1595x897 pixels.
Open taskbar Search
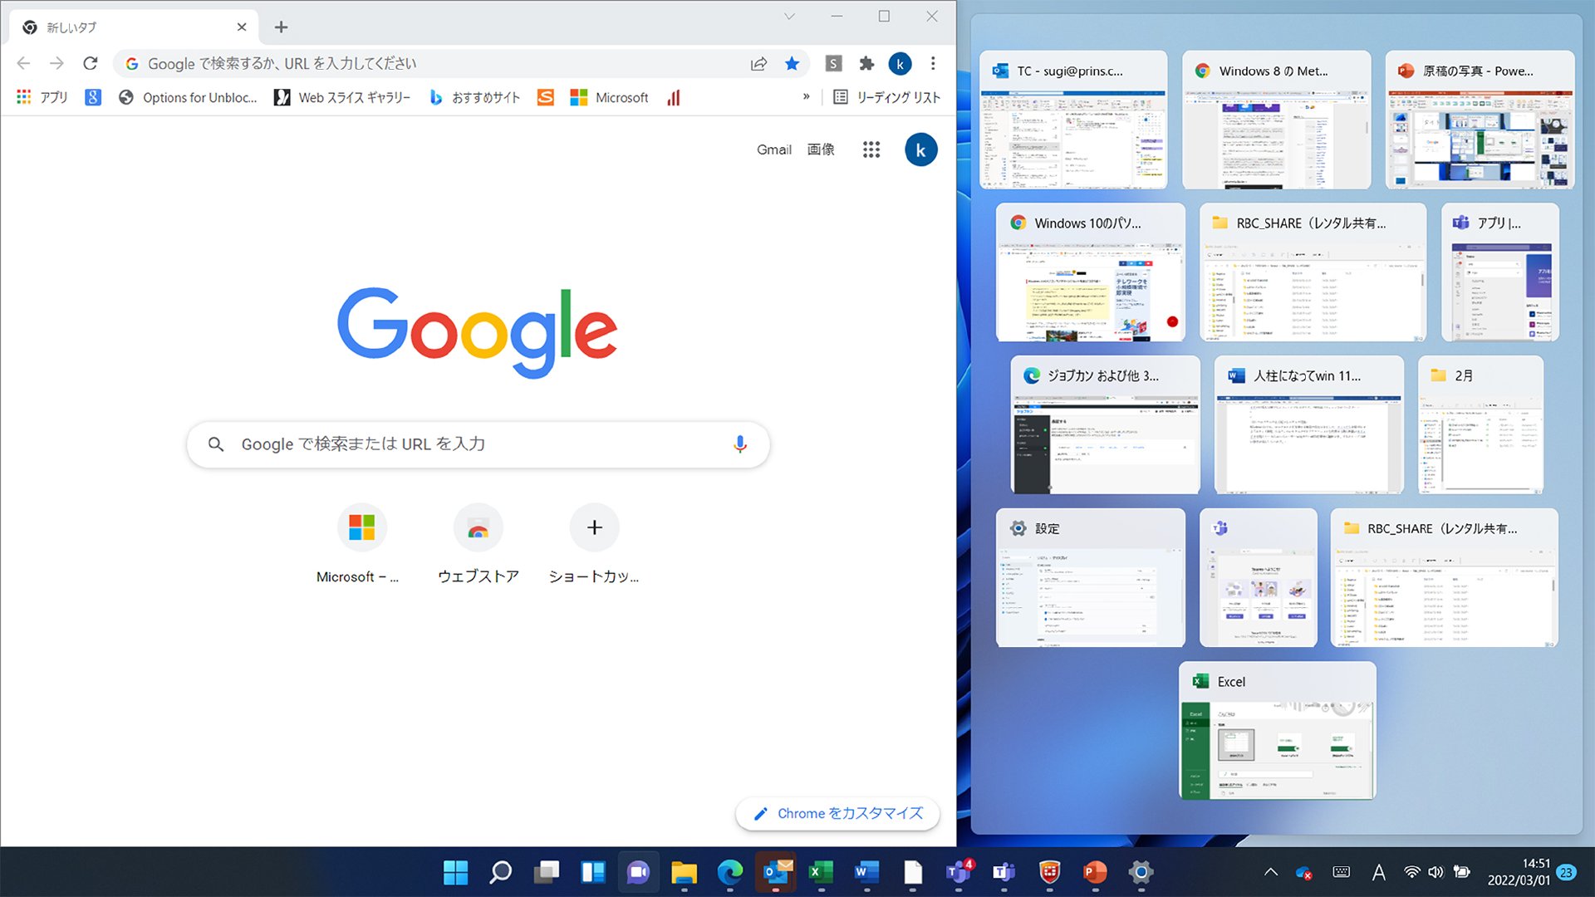501,872
